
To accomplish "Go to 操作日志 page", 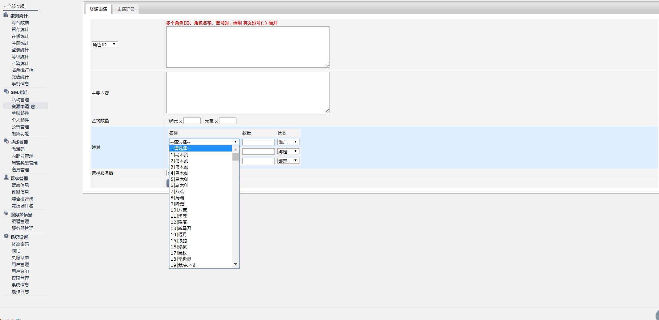I will tap(20, 292).
